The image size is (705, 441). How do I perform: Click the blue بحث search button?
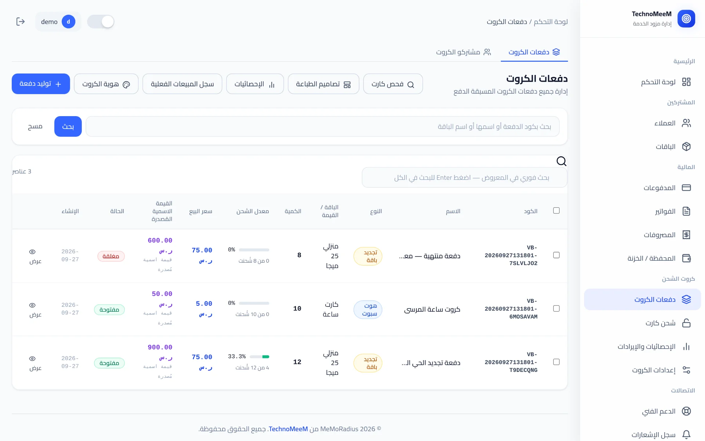click(68, 126)
